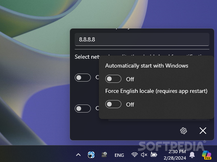
Task: Click the 'Force English locale (requires app restart)' label
Action: coord(156,91)
